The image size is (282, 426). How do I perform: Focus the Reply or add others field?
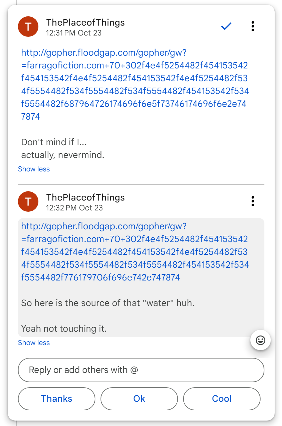click(141, 370)
